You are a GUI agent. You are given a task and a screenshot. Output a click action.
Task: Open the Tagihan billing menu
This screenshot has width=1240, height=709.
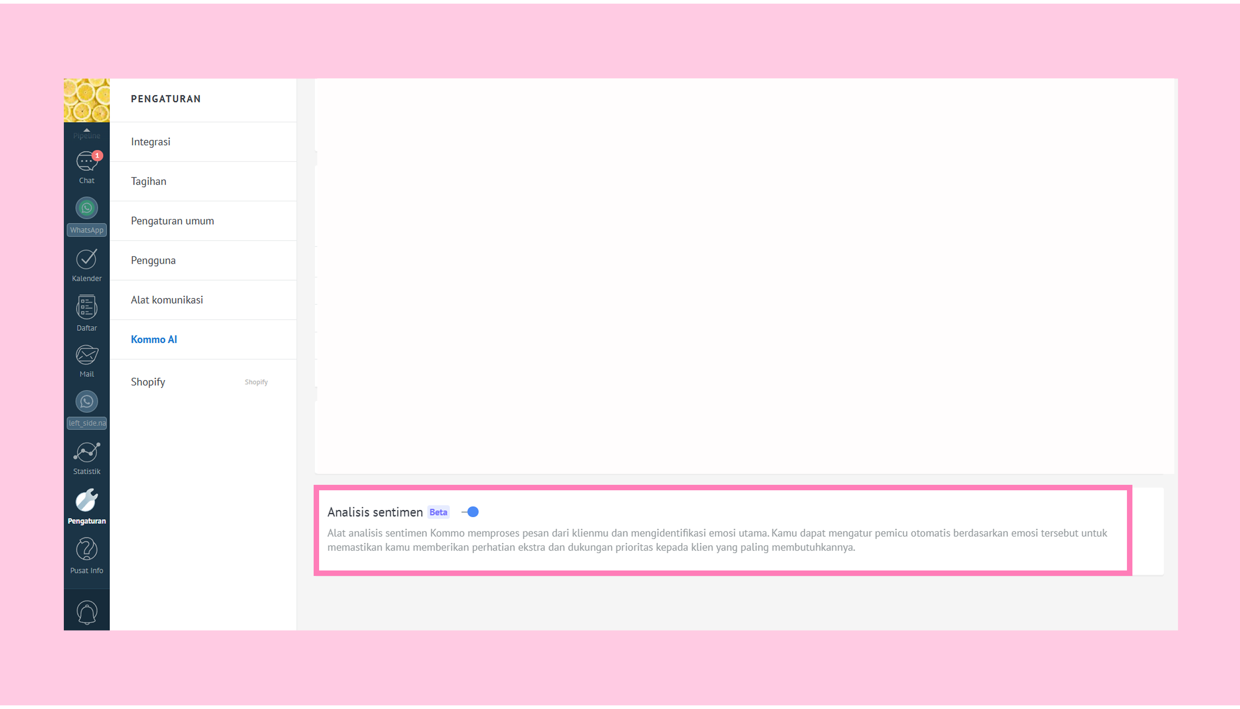tap(203, 181)
